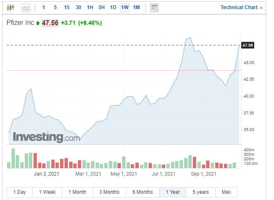The height and width of the screenshot is (200, 274).
Task: Show the 5 years range
Action: tap(201, 192)
